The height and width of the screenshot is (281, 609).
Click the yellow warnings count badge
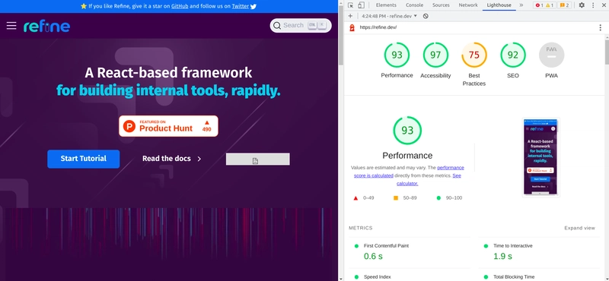550,5
